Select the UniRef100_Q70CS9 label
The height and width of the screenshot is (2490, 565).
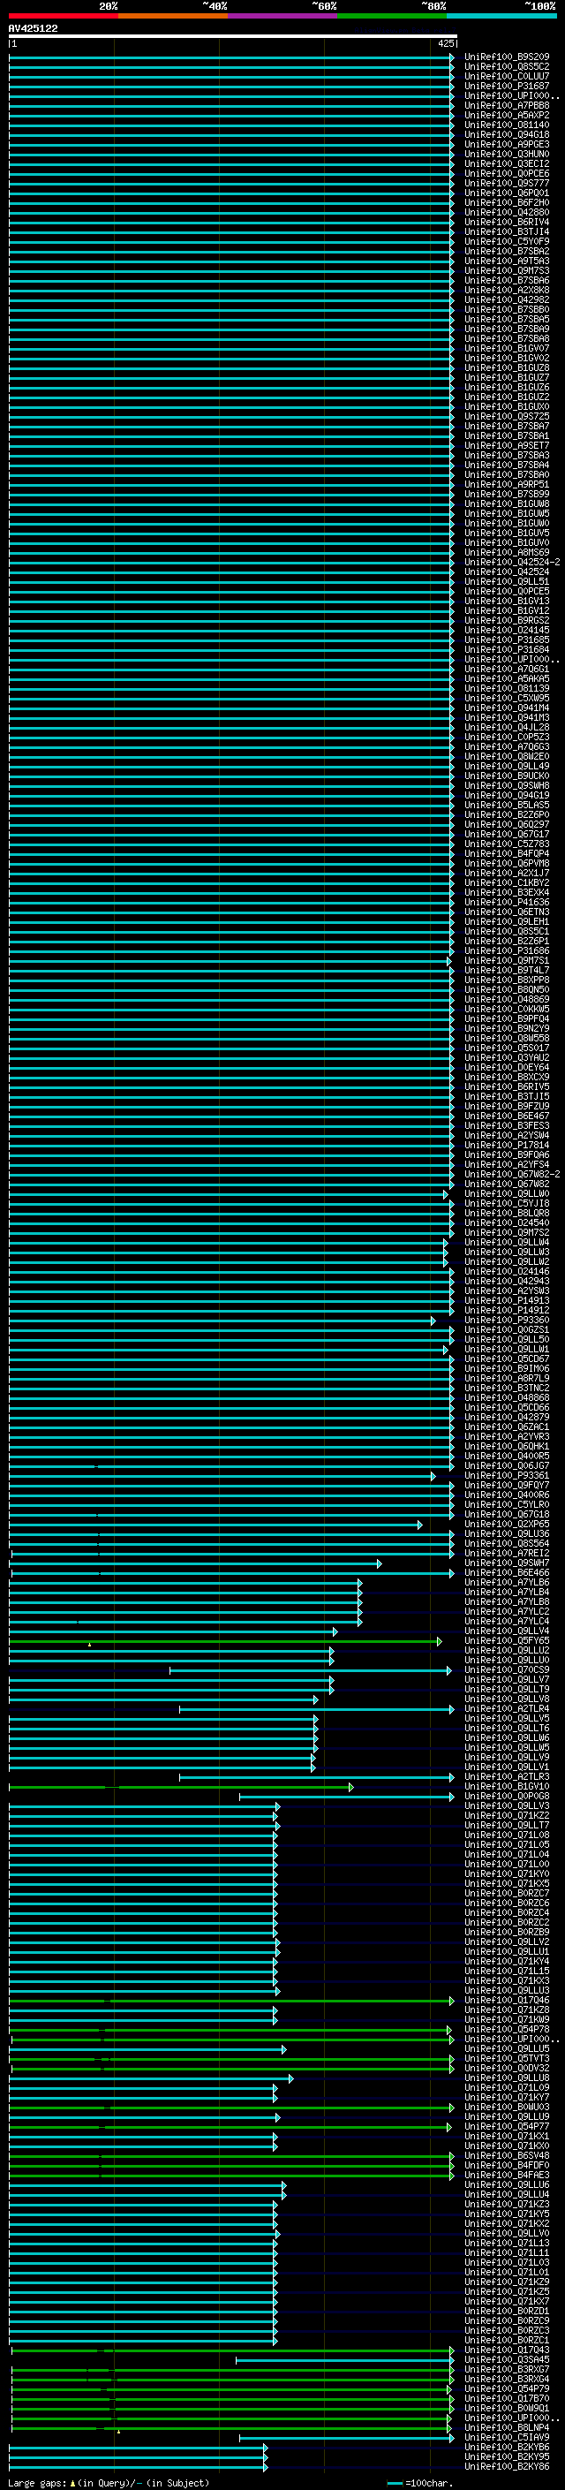[x=507, y=1670]
